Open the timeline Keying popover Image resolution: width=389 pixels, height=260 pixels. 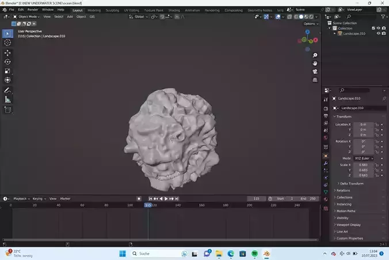point(39,199)
